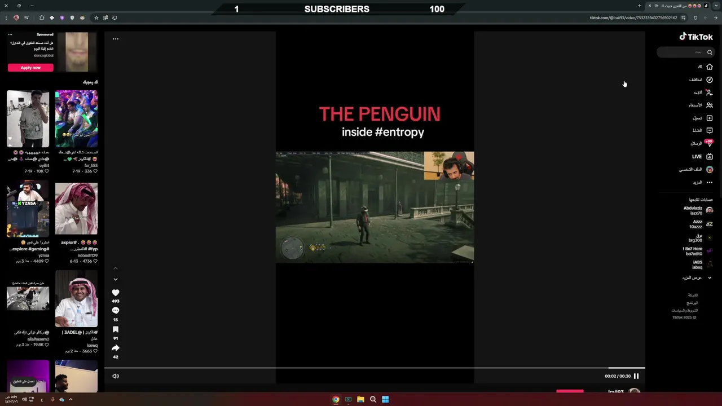Open the Chrome three-dots menu

point(6,18)
